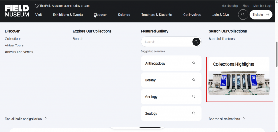Click opening hours notice text
Viewport: 278px width, 132px height.
[x=64, y=6]
